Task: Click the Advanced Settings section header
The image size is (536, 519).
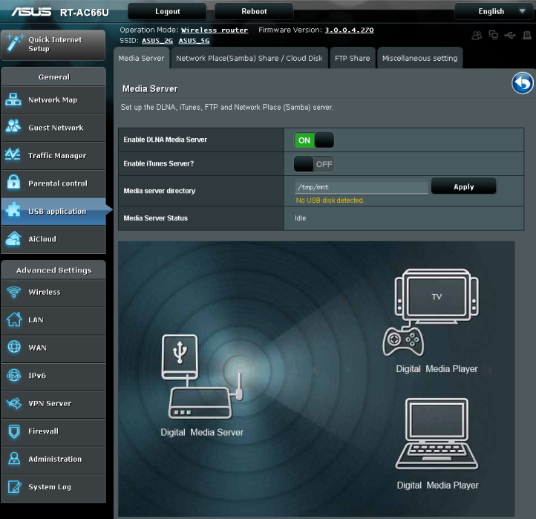Action: point(53,270)
